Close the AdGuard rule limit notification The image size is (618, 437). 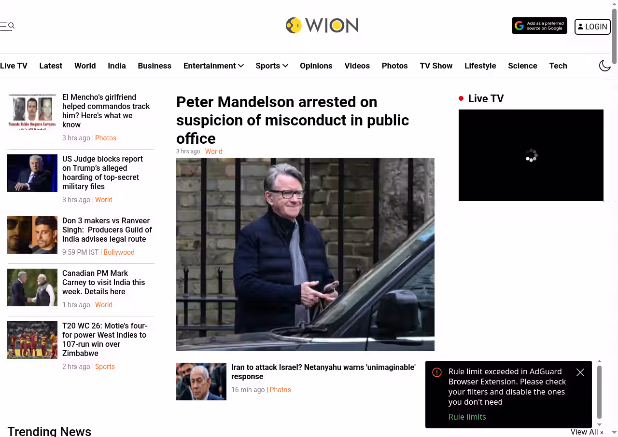click(580, 372)
